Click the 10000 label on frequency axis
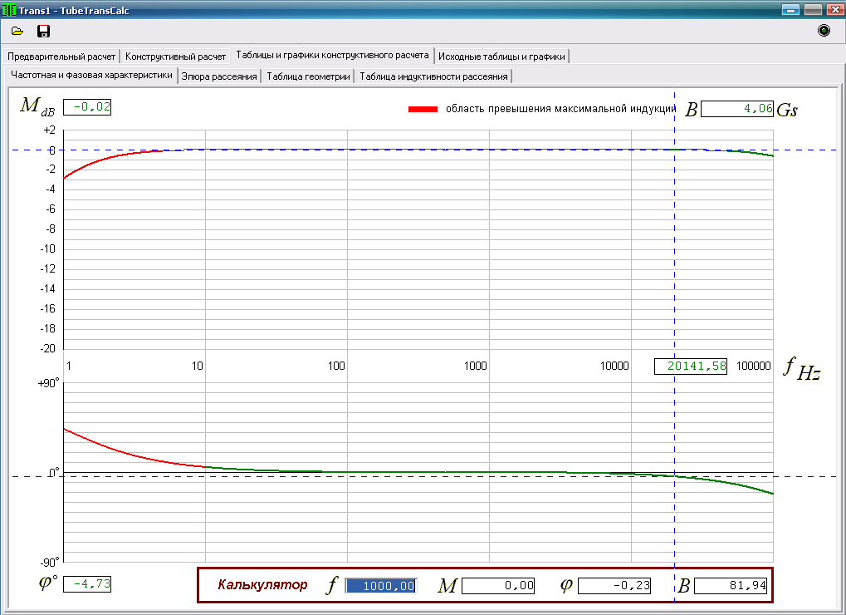This screenshot has height=615, width=846. coord(614,366)
